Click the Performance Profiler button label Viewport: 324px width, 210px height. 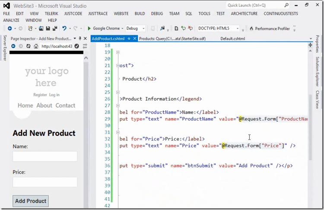(x=272, y=29)
